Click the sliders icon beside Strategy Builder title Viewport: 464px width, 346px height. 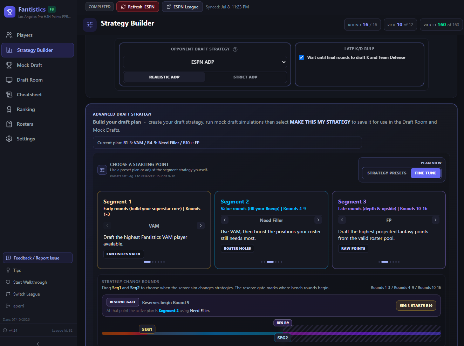(x=90, y=25)
